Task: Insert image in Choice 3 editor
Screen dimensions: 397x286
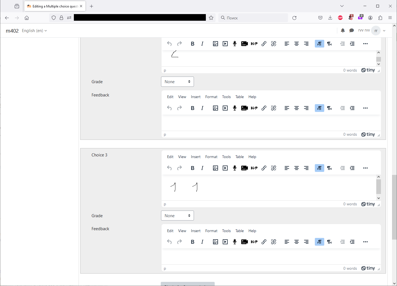Action: 216,168
